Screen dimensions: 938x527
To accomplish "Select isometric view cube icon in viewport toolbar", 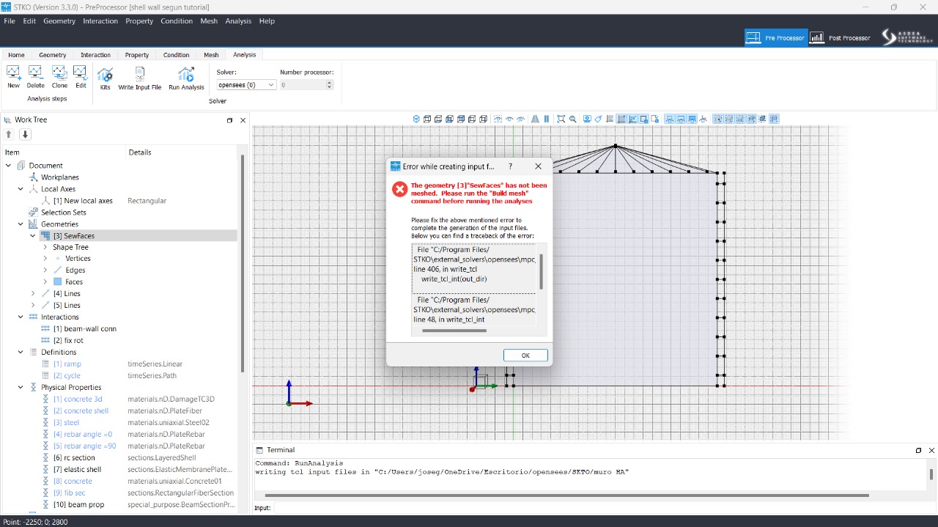I will 416,119.
